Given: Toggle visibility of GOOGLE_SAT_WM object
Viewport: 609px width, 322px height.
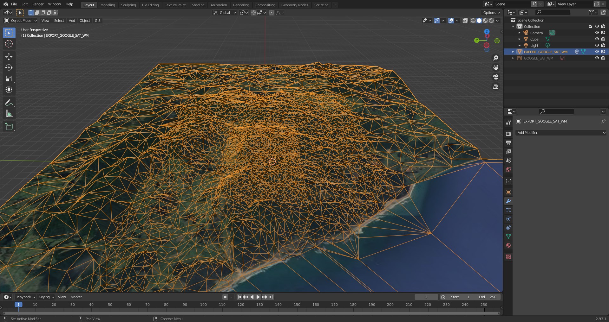Looking at the screenshot, I should pos(597,58).
